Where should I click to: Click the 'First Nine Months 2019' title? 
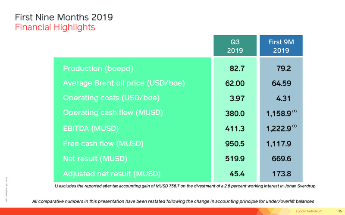coord(64,17)
